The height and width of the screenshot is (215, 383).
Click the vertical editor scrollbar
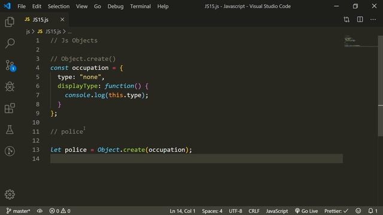[381, 86]
